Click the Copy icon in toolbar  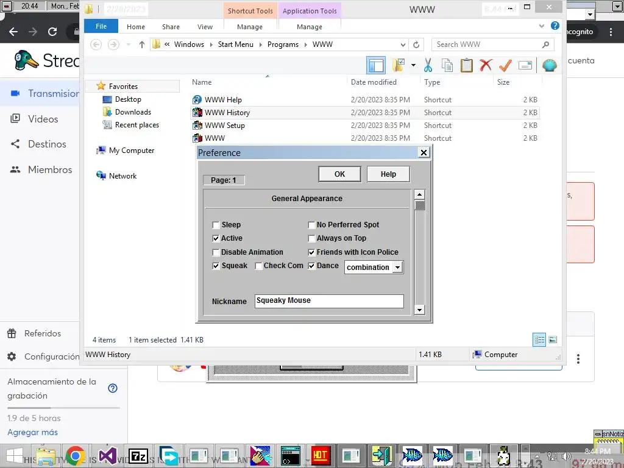[x=447, y=65]
